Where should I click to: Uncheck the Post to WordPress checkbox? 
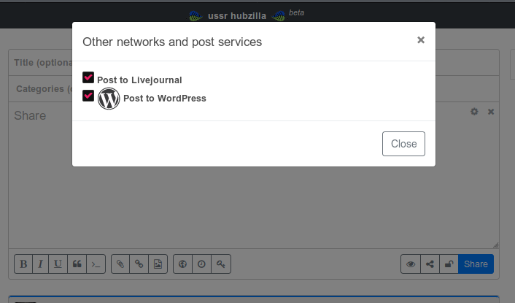[88, 96]
